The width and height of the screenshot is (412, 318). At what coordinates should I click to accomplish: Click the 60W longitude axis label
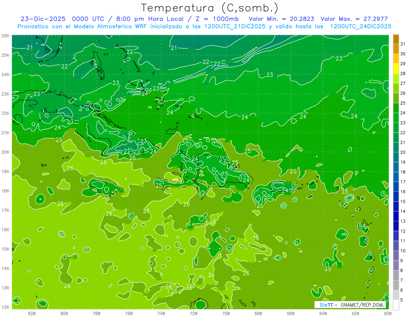tap(388, 313)
